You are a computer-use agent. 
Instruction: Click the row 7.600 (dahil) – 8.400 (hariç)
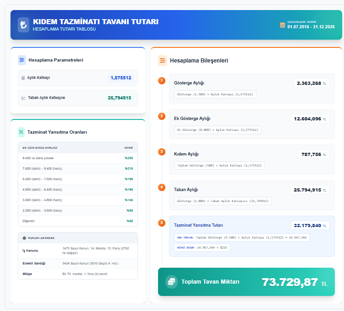78,169
